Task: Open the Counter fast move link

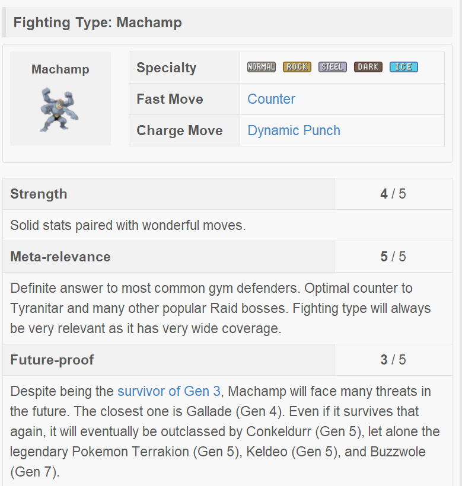Action: (x=272, y=99)
